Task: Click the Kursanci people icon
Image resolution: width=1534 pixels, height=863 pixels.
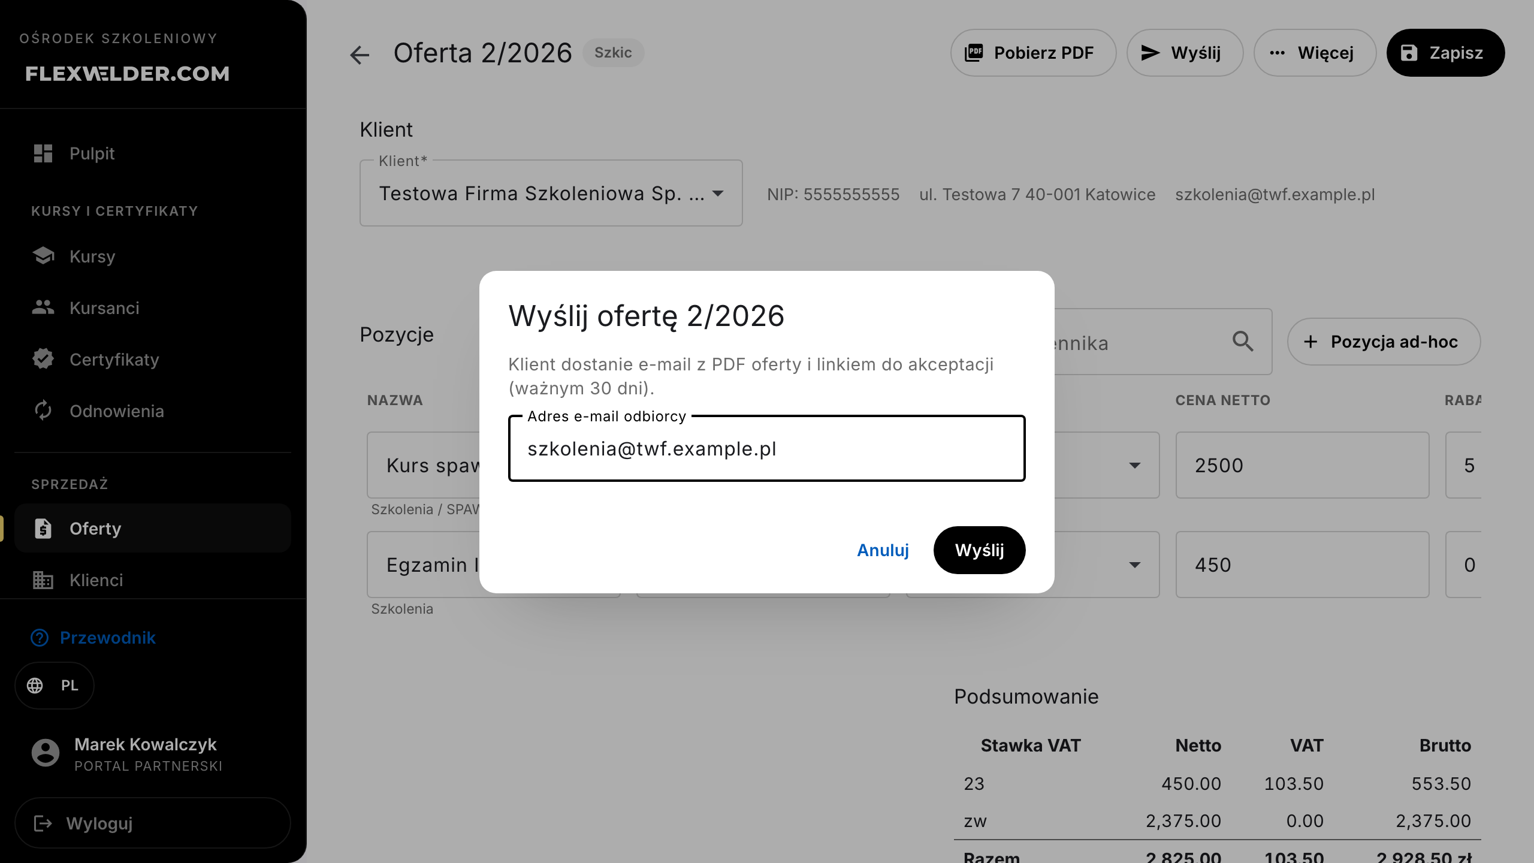Action: [43, 307]
